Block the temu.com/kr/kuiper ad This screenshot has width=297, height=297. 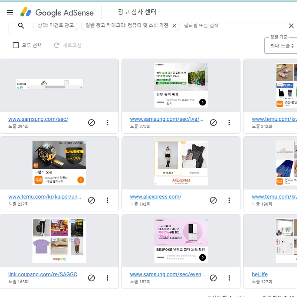tap(91, 200)
